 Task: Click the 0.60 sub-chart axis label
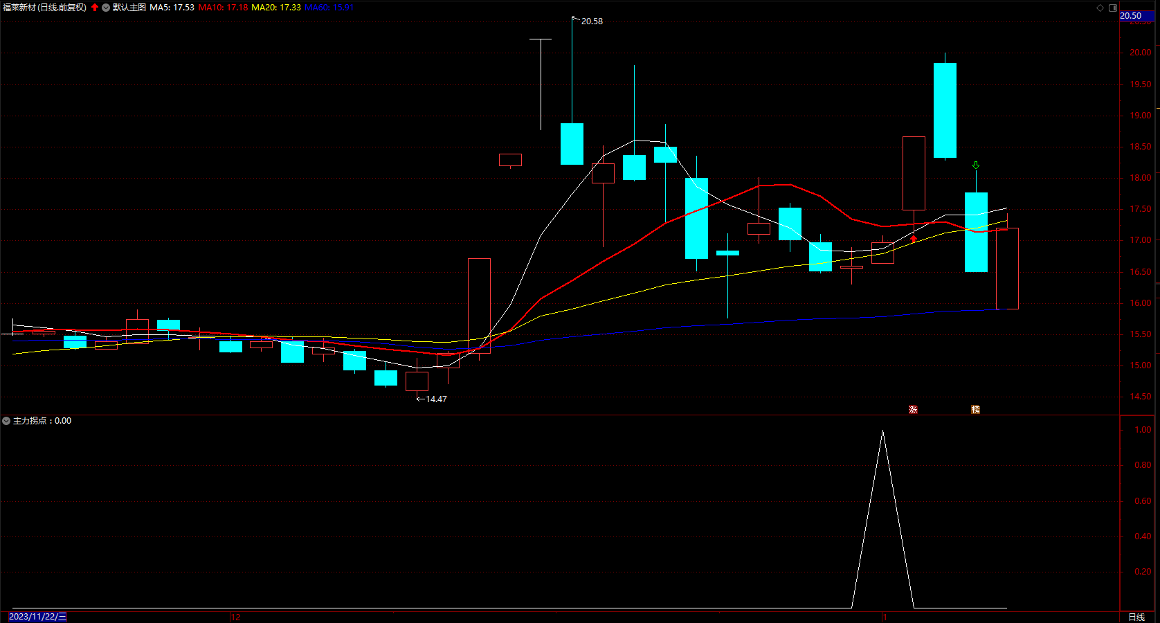tap(1143, 501)
